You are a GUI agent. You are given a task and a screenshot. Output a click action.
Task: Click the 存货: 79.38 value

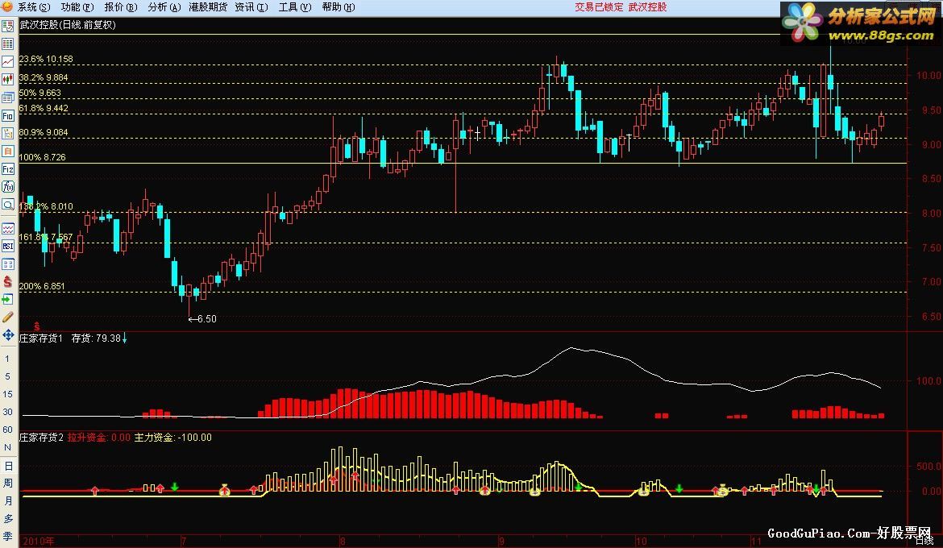click(96, 338)
